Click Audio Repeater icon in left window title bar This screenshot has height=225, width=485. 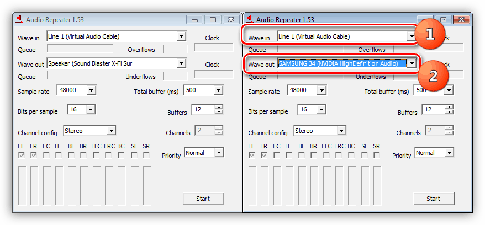tap(19, 19)
